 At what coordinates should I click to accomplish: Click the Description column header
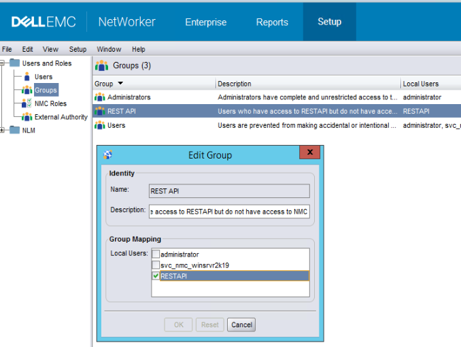tap(308, 84)
